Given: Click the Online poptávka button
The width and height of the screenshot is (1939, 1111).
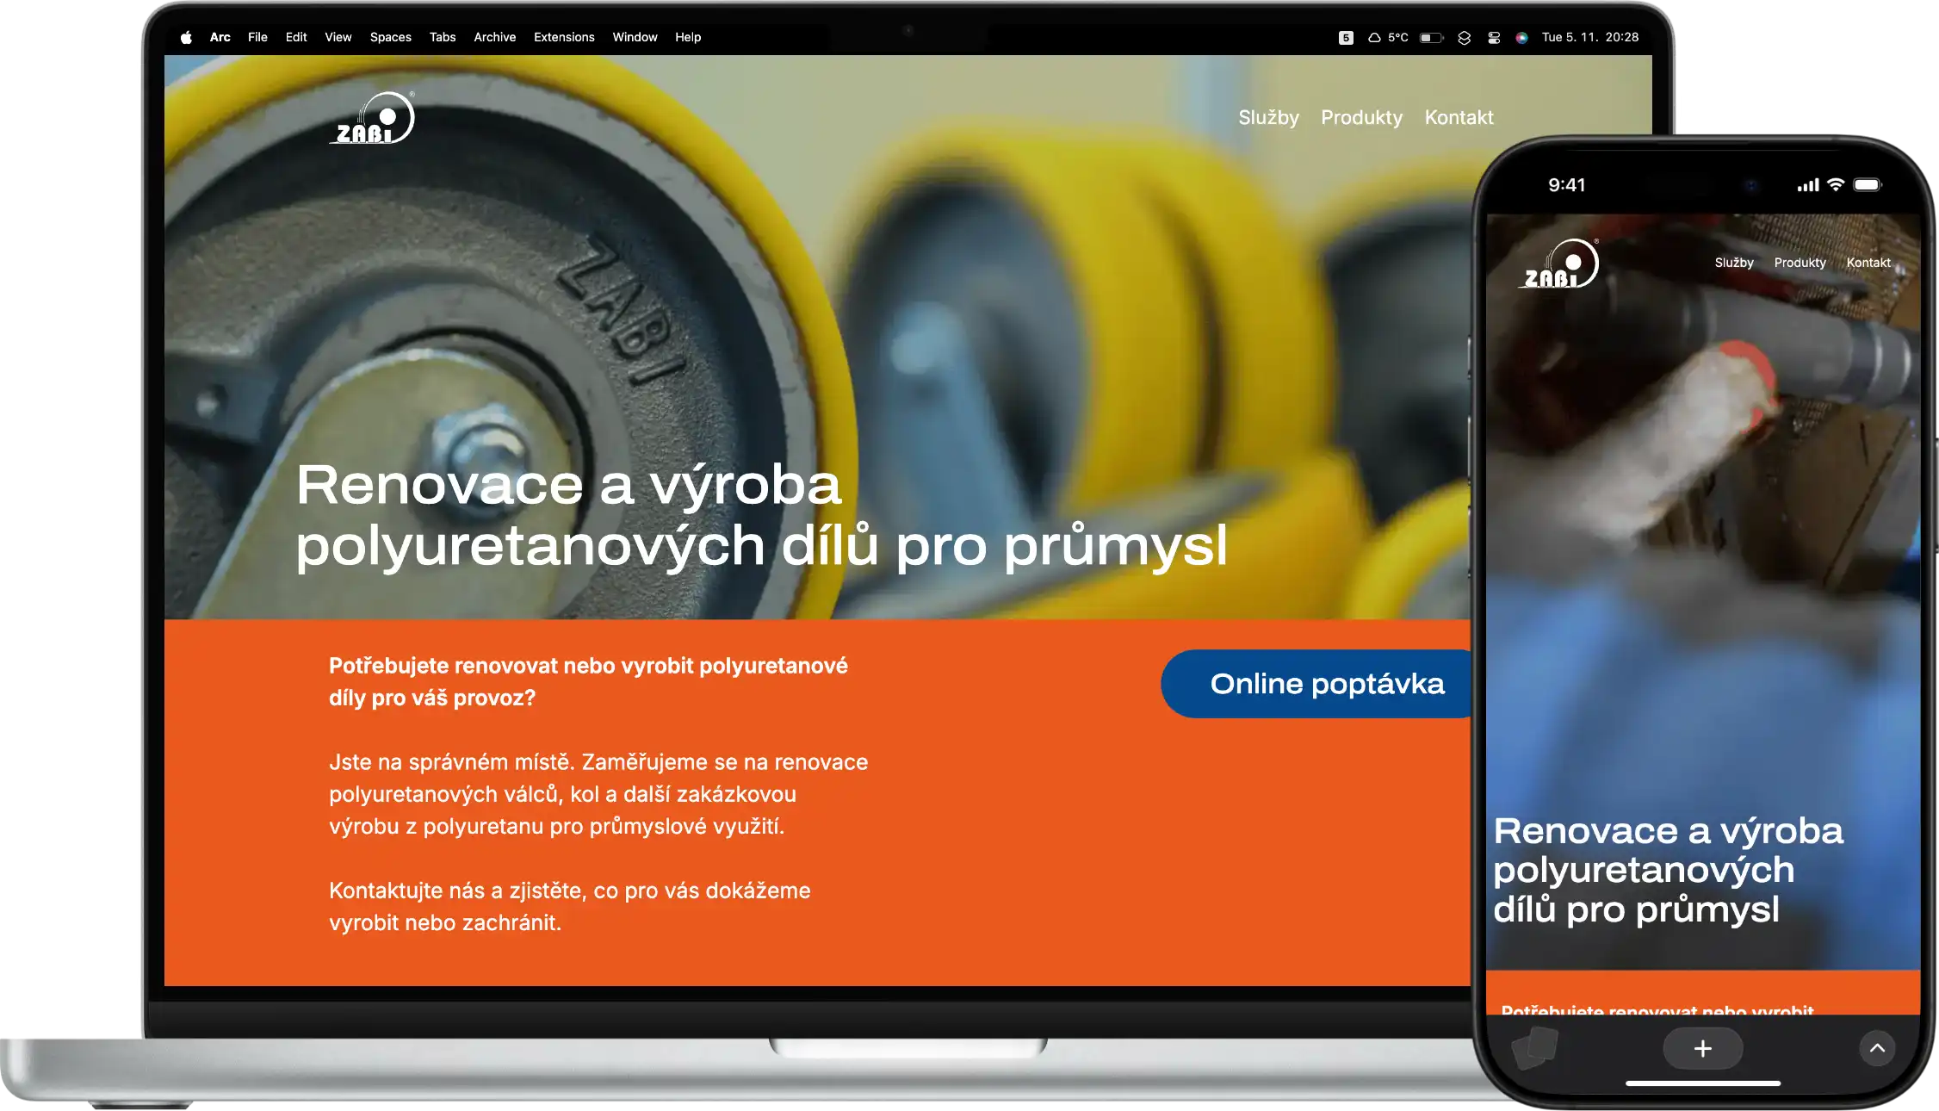Looking at the screenshot, I should [x=1317, y=684].
